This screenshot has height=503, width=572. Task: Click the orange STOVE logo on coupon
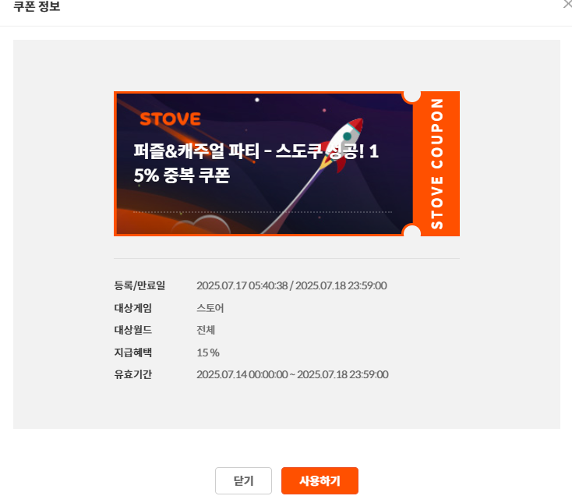tap(170, 119)
